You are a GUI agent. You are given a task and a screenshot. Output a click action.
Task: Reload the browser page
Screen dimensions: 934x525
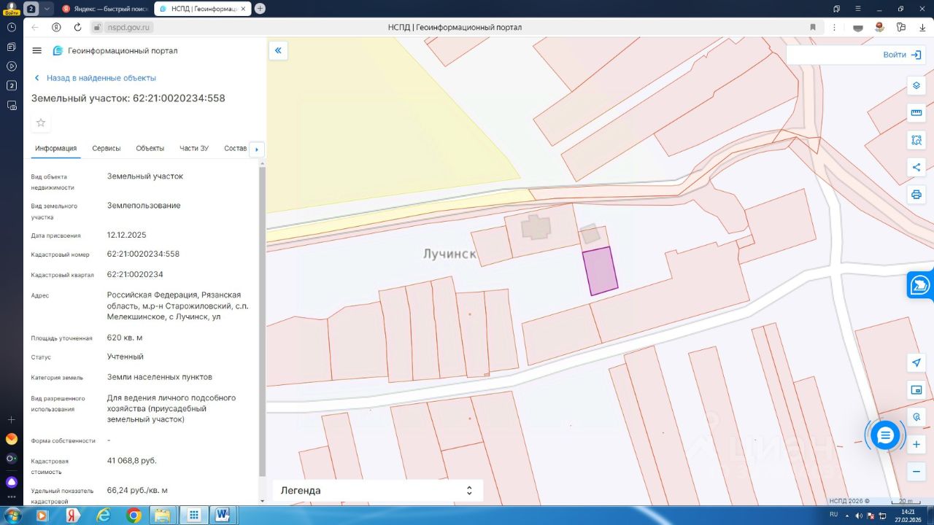(77, 27)
